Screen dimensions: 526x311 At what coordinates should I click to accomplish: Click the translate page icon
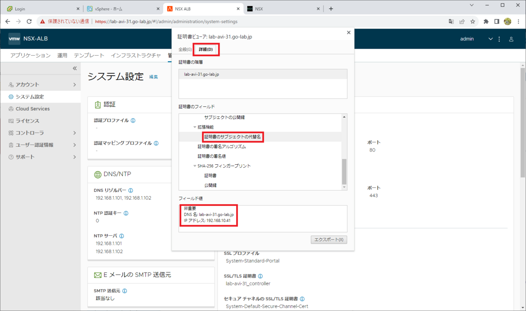[x=451, y=21]
